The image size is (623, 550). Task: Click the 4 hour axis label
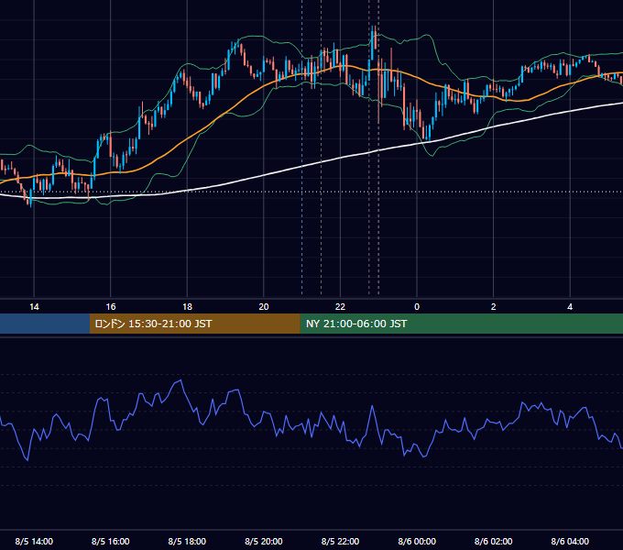[x=570, y=307]
